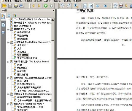
Task: Collapse the 画蛇添足 (The Second-System Effect) node
Action: 8,94
